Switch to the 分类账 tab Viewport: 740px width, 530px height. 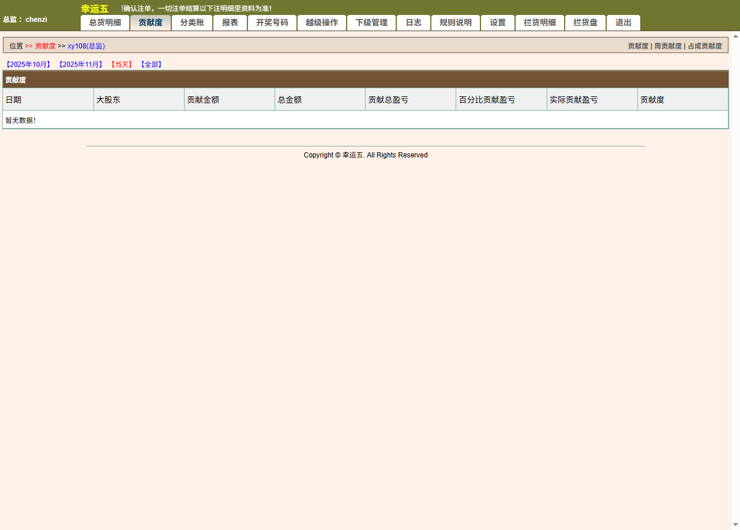(x=192, y=23)
